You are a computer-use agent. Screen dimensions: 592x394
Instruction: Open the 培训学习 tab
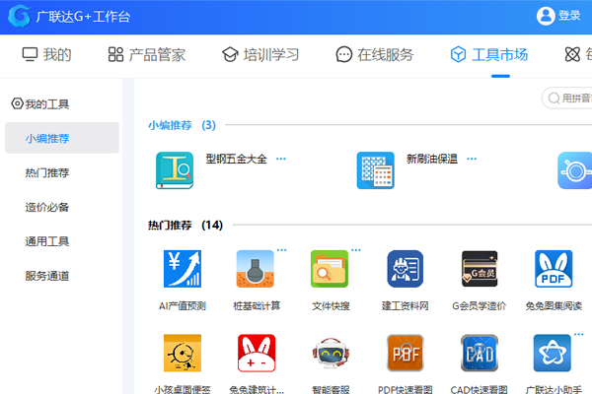(x=260, y=55)
